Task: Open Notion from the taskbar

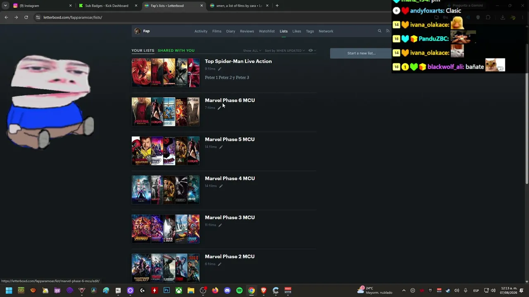Action: click(x=118, y=290)
